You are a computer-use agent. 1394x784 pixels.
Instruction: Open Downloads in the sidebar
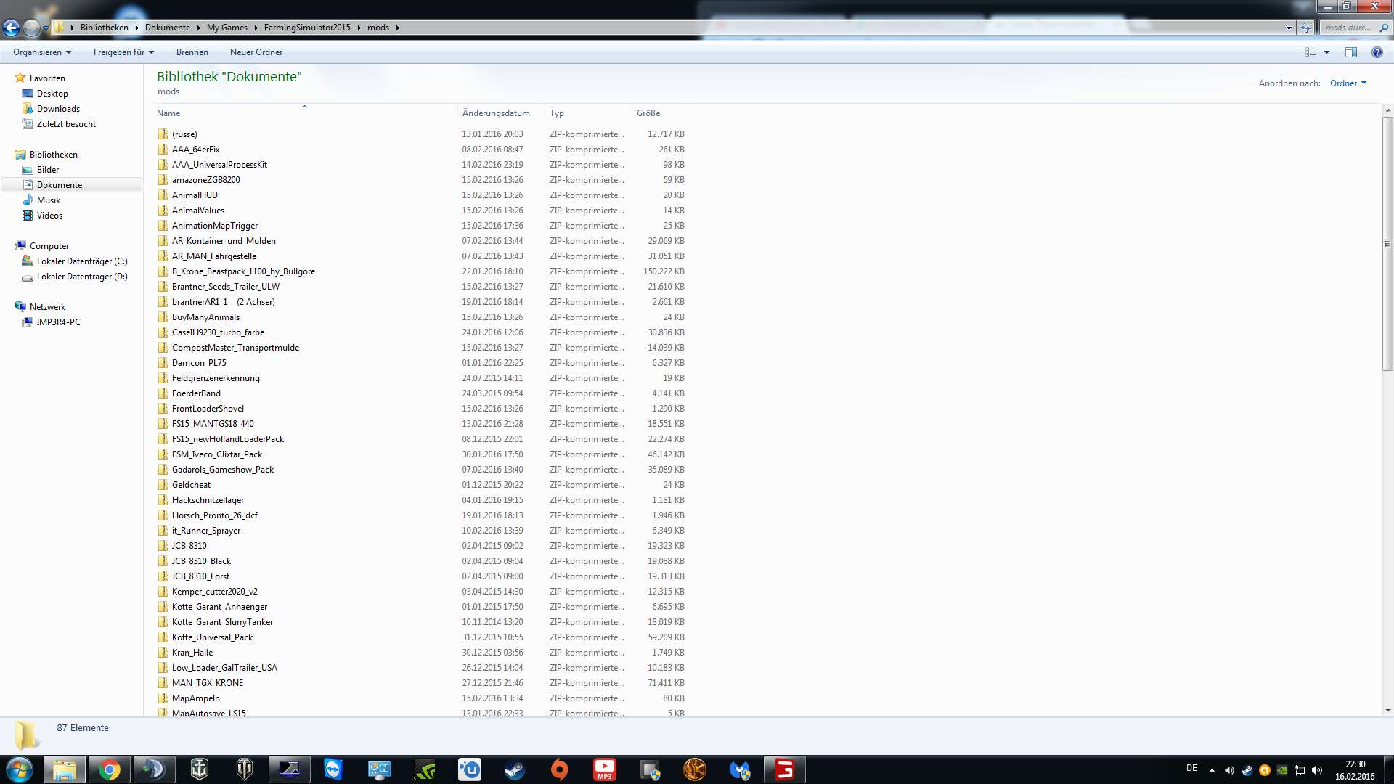point(58,109)
